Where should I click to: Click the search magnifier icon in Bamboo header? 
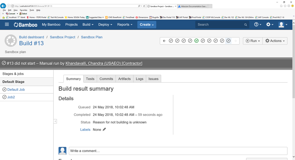point(245,25)
